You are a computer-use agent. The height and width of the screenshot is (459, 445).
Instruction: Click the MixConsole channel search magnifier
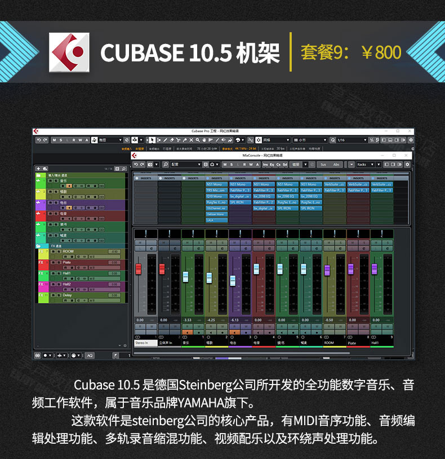166,165
